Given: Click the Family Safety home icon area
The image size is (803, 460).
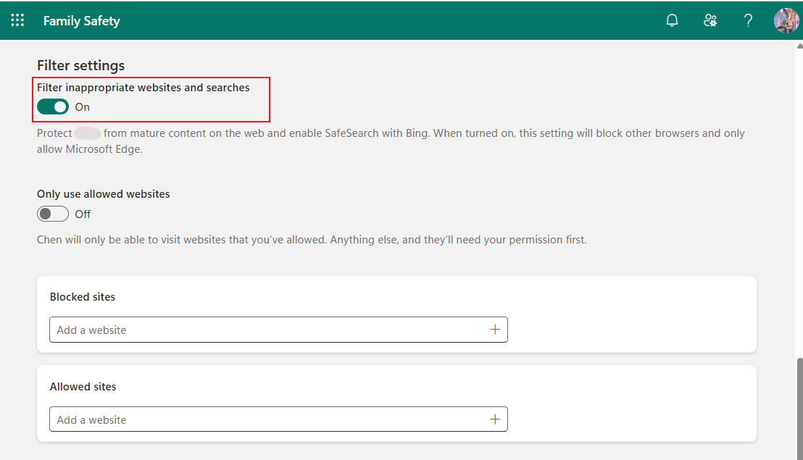Looking at the screenshot, I should [81, 20].
